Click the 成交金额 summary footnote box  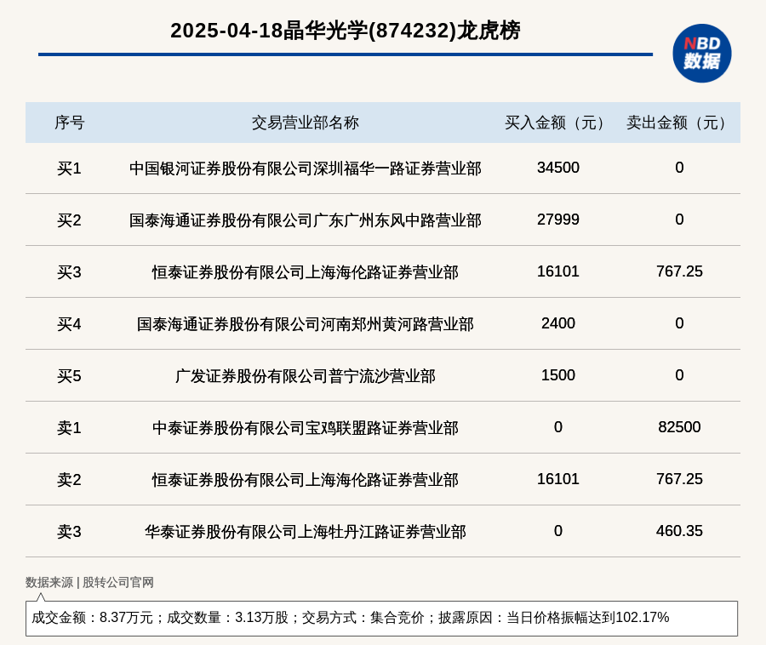(381, 618)
